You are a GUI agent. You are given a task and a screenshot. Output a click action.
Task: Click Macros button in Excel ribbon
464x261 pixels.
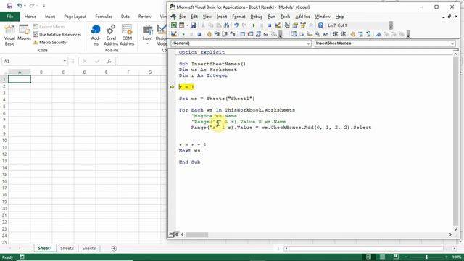pos(24,33)
